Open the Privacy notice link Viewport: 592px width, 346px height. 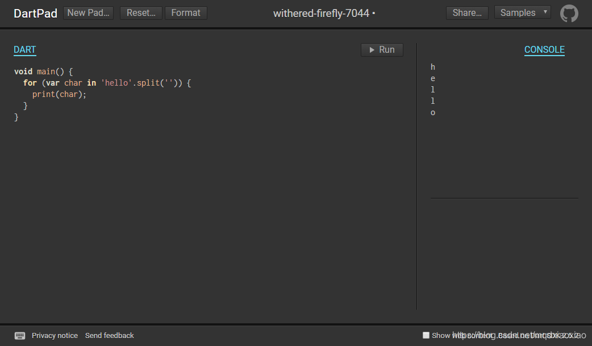55,335
